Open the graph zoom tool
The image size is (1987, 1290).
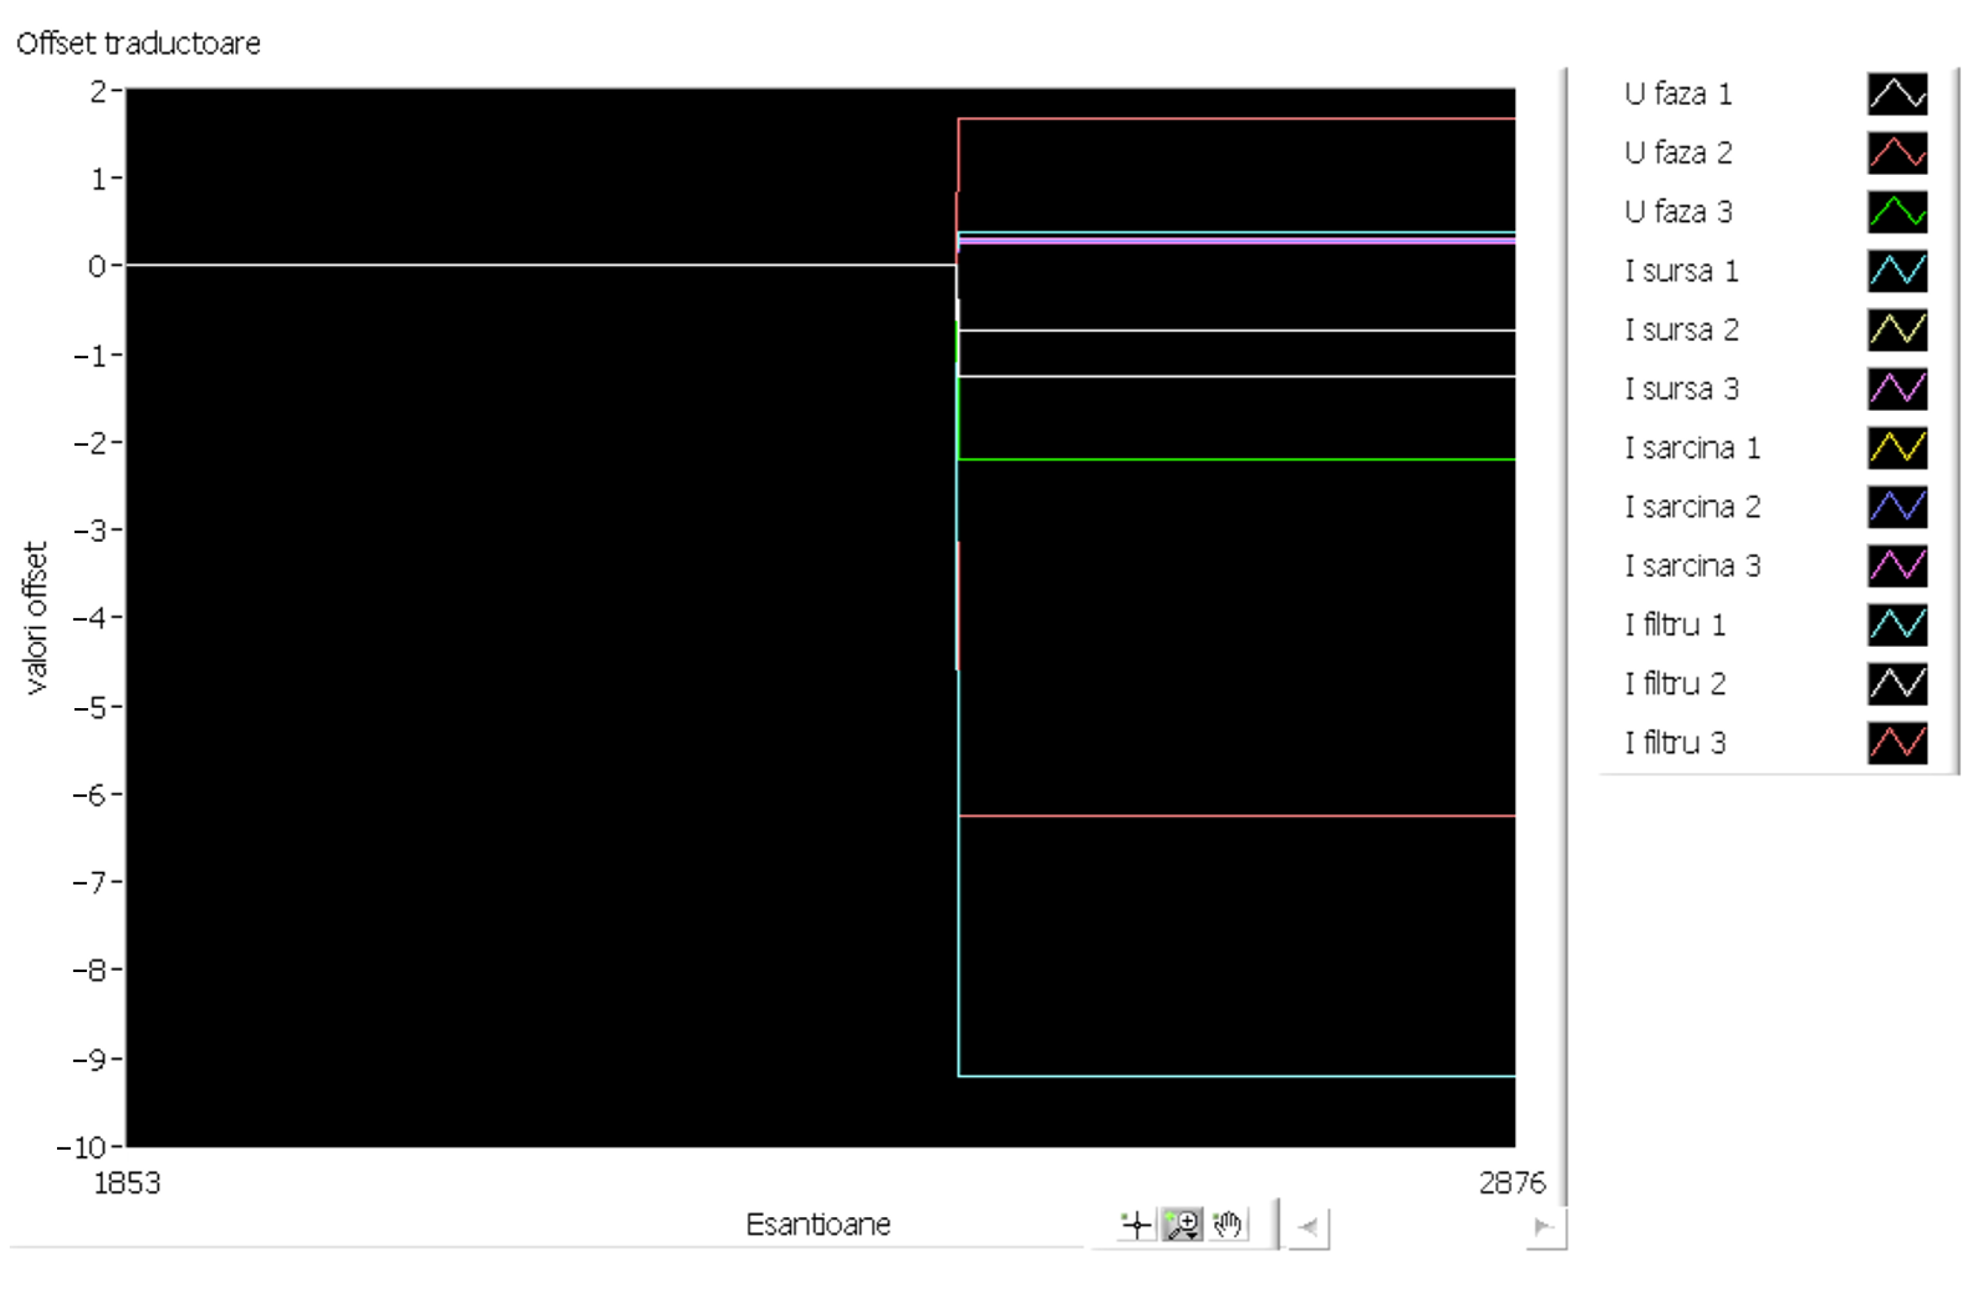tap(1182, 1225)
